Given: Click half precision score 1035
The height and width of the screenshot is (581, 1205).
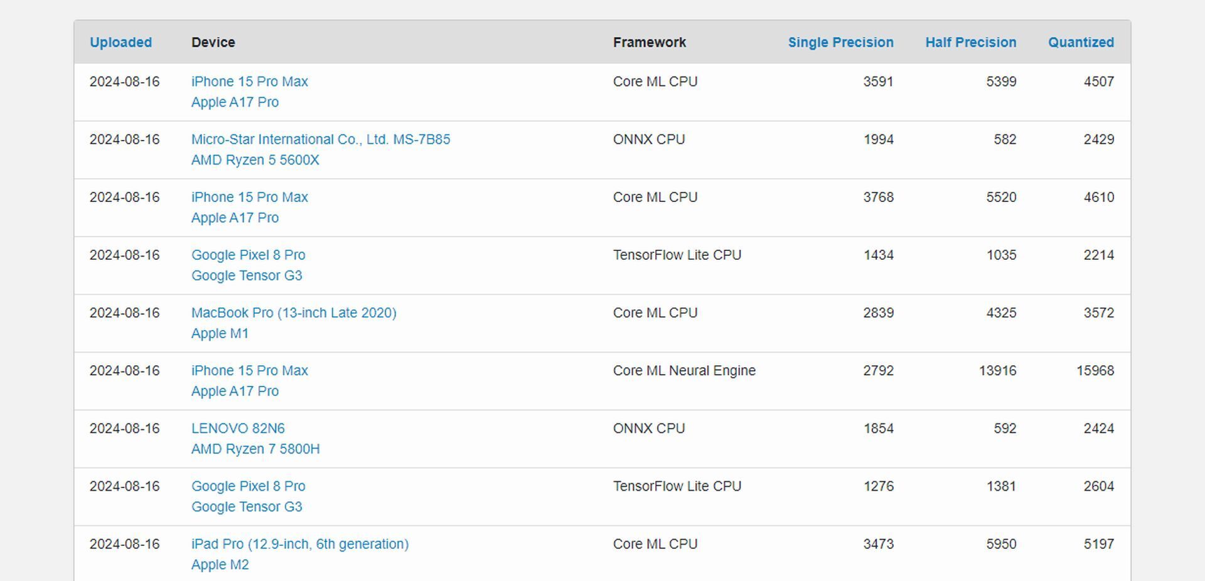Looking at the screenshot, I should point(1001,255).
